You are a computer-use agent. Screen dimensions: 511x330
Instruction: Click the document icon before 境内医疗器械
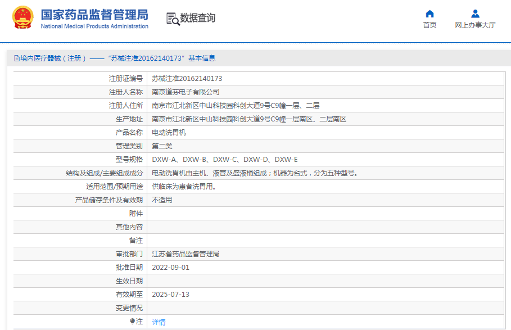click(x=16, y=58)
